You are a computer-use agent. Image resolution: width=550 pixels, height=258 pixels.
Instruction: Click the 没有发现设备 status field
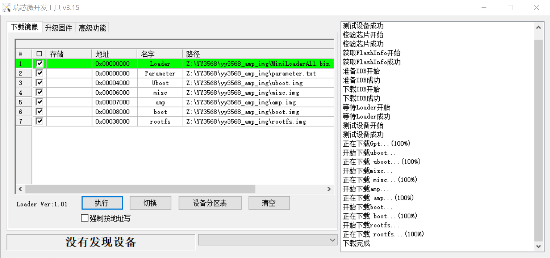(x=101, y=242)
